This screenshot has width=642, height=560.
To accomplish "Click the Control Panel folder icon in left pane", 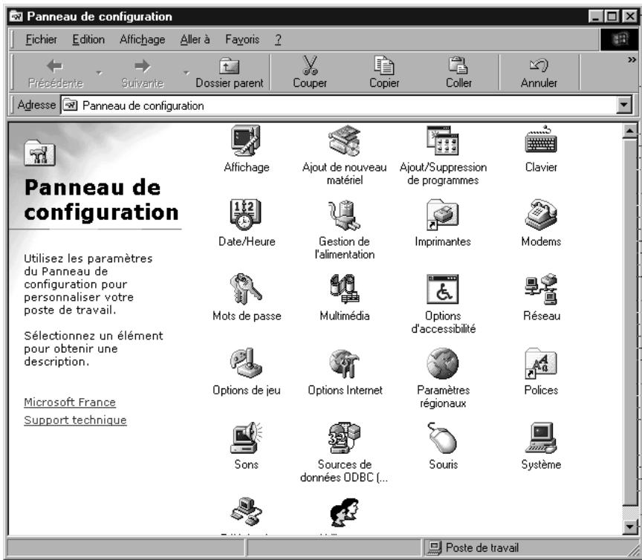I will click(39, 153).
